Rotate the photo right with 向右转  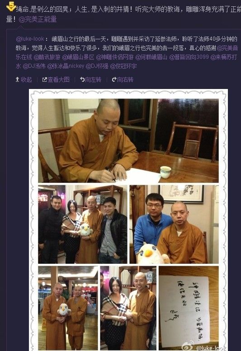pos(123,80)
